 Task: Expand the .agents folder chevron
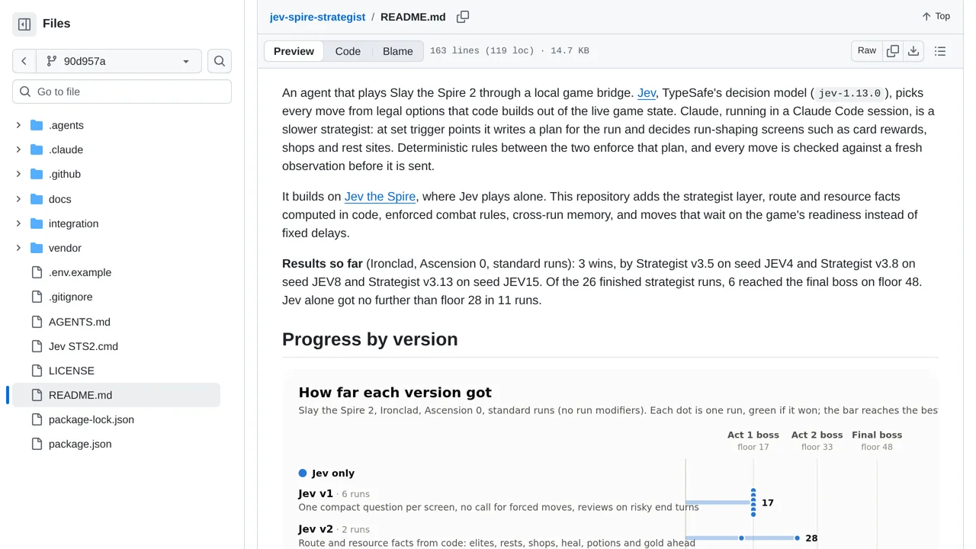18,125
